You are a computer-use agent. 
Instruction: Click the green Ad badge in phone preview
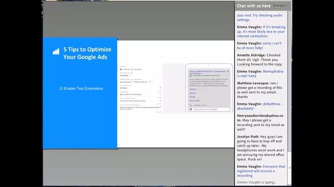191,76
